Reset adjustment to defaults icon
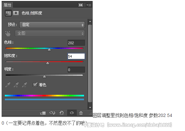This screenshot has width=185, height=131. [x=62, y=113]
